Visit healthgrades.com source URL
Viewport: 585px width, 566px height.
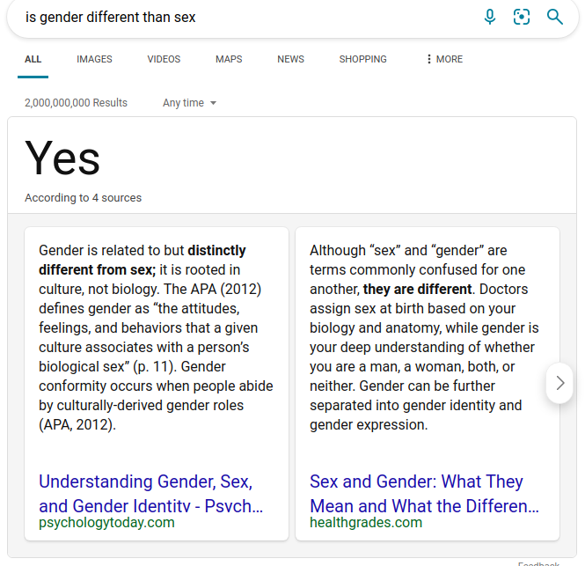click(x=366, y=522)
